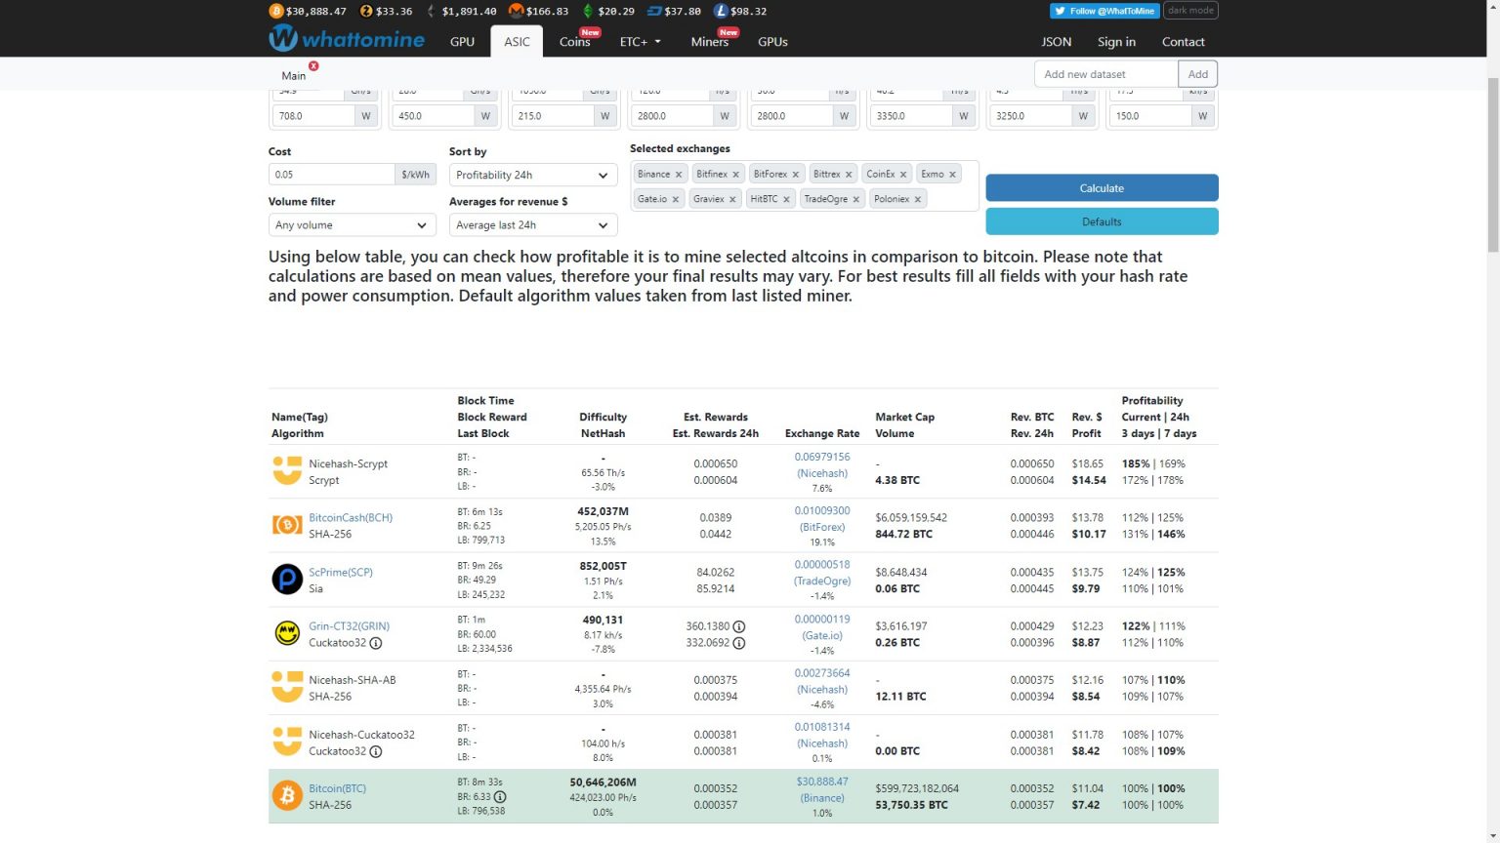
Task: Remove Binance exchange tag
Action: [679, 175]
